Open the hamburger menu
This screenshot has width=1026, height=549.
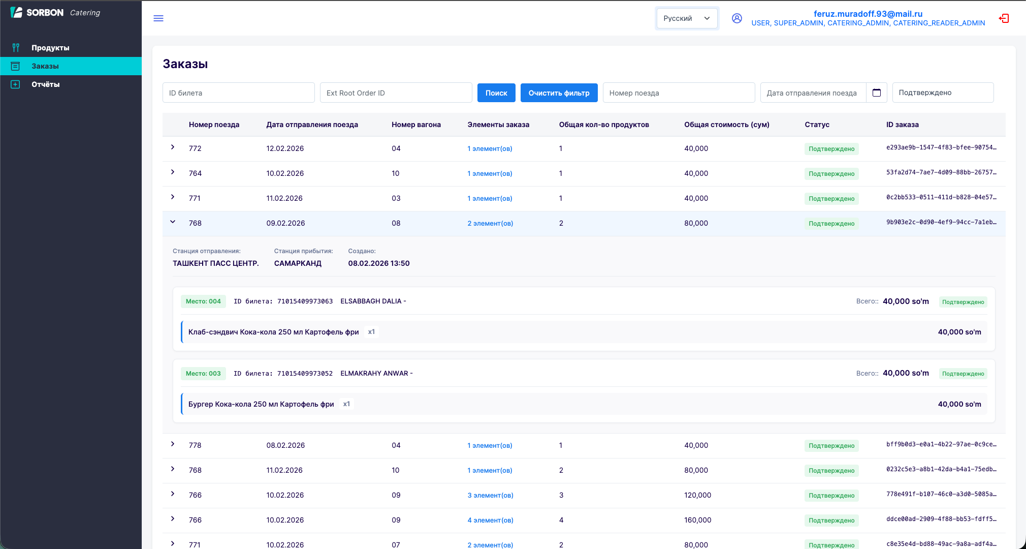(158, 18)
